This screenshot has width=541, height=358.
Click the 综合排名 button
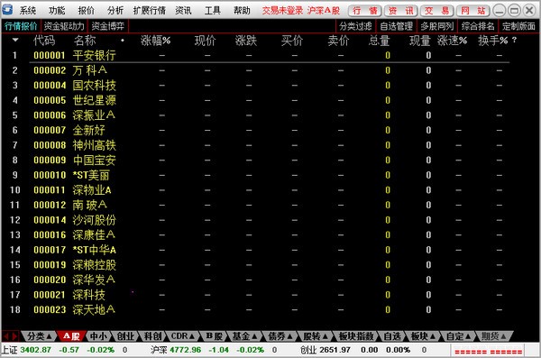[x=478, y=26]
